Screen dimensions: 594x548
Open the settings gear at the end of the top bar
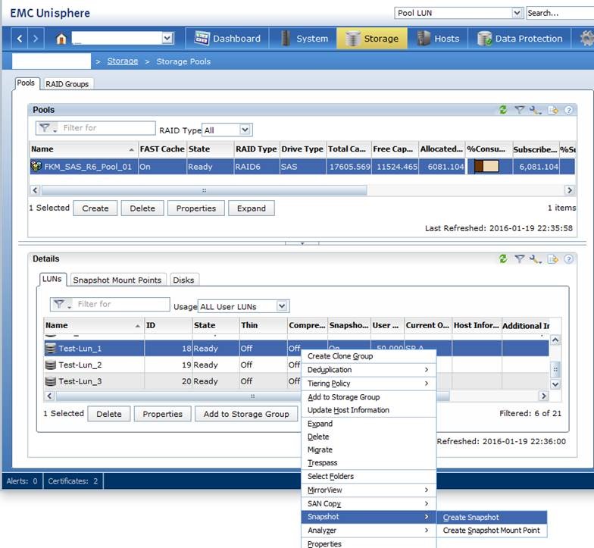pos(586,38)
